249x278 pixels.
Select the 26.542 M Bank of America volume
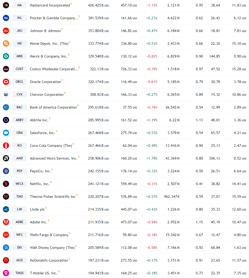coord(173,108)
